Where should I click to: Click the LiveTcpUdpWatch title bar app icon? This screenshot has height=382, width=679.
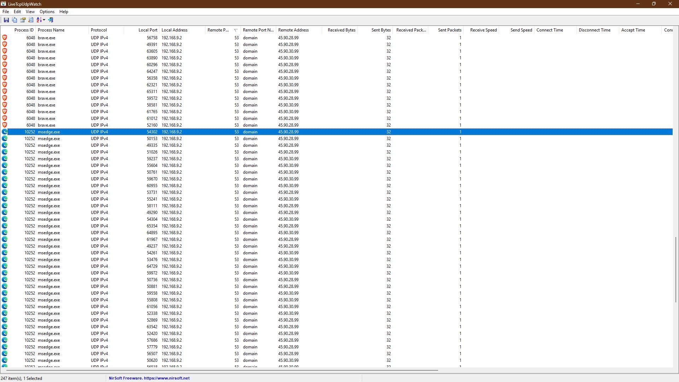[x=4, y=4]
